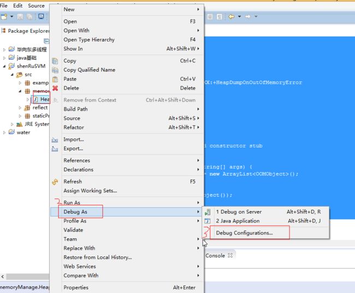Expand the JRE System Library node

(x=12, y=124)
